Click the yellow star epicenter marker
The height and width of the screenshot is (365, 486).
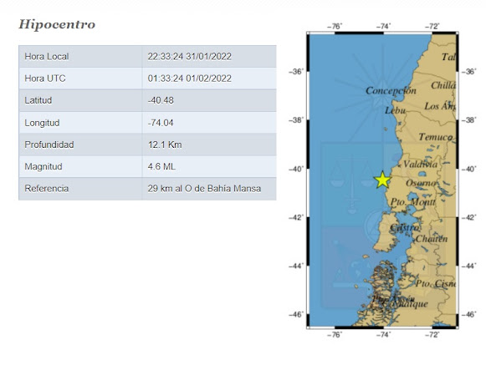coord(382,180)
